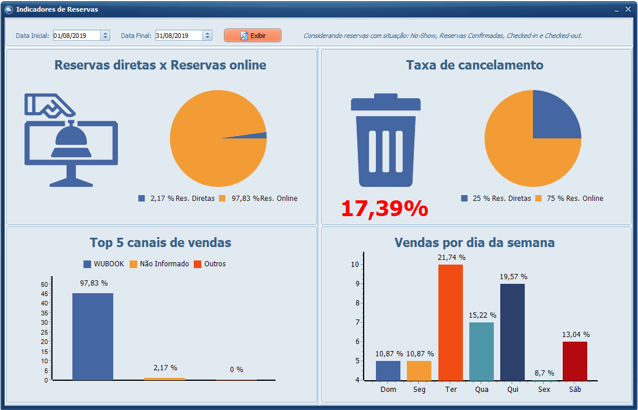Viewport: 638px width, 410px height.
Task: Click the orange slice of cancellation pie
Action: 517,155
